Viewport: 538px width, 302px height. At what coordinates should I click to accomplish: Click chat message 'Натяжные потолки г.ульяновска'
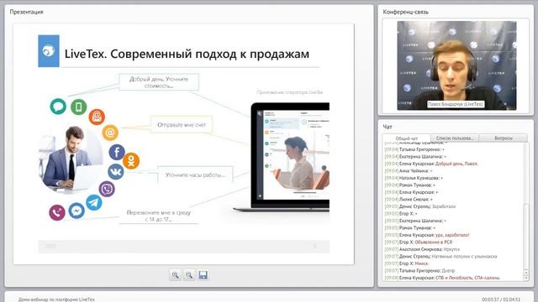[464, 257]
